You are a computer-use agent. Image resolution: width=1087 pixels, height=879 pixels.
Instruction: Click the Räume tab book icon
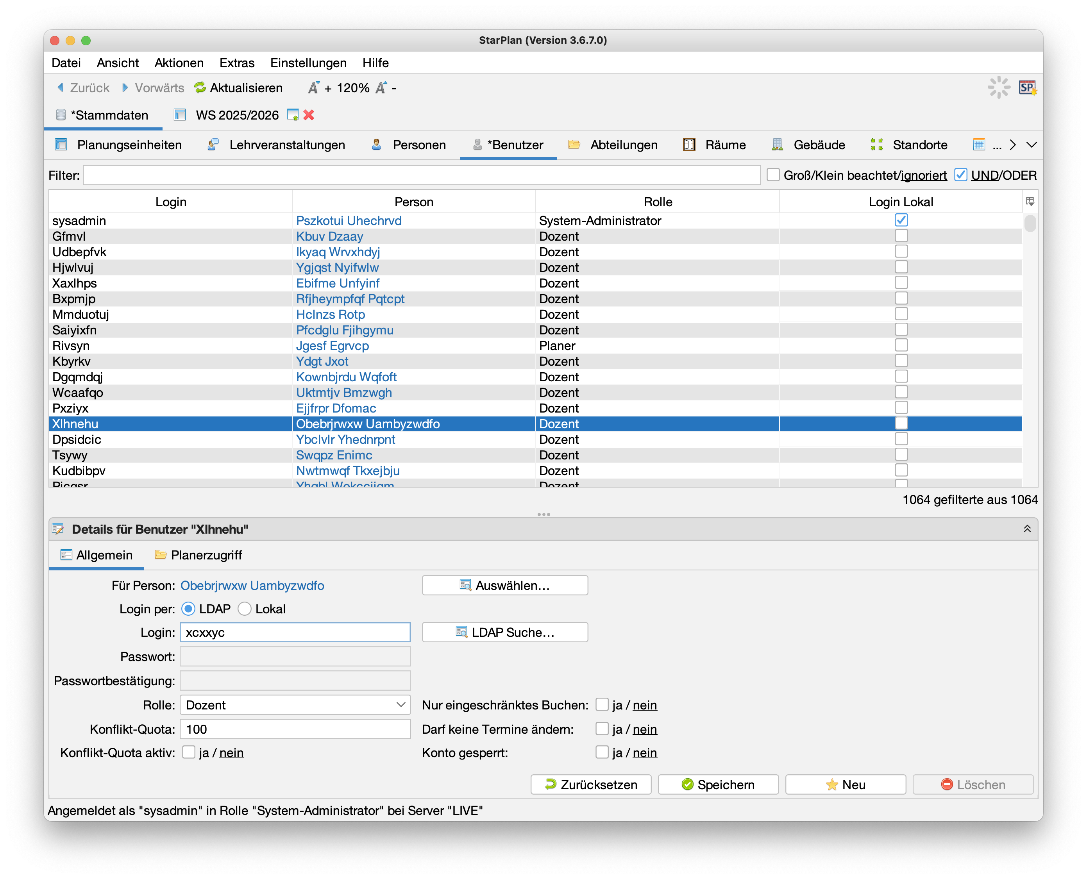tap(688, 145)
